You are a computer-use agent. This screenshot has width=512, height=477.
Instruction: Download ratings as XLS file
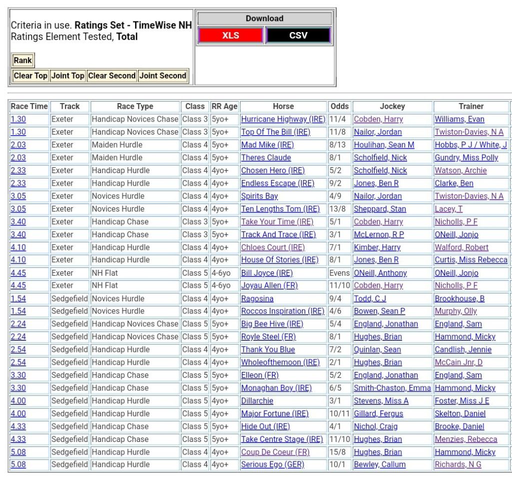point(230,36)
